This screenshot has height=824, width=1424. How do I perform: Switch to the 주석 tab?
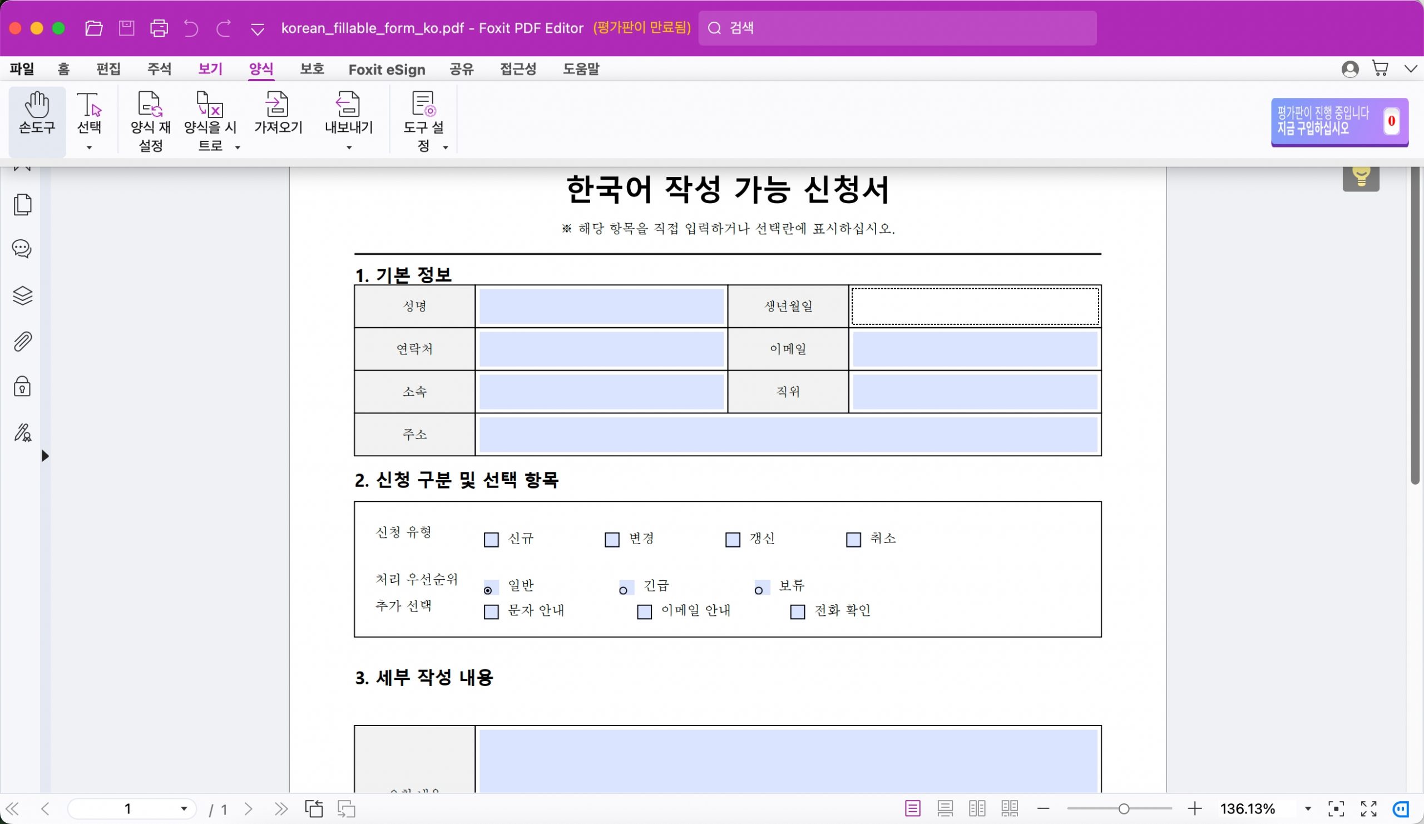(x=159, y=69)
